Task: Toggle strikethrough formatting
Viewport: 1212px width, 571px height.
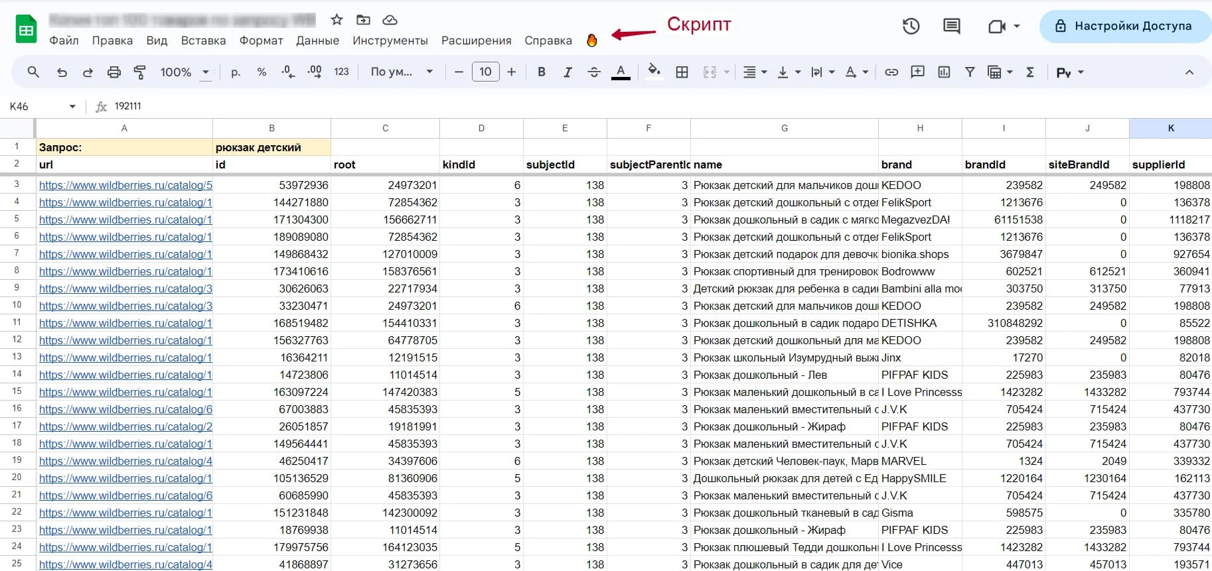Action: coord(594,72)
